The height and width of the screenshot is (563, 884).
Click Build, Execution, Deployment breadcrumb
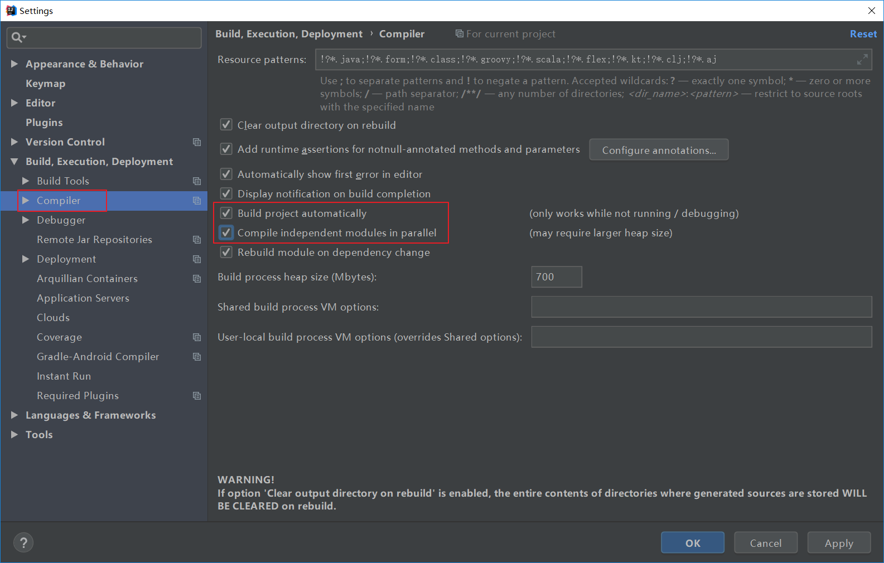(x=289, y=34)
